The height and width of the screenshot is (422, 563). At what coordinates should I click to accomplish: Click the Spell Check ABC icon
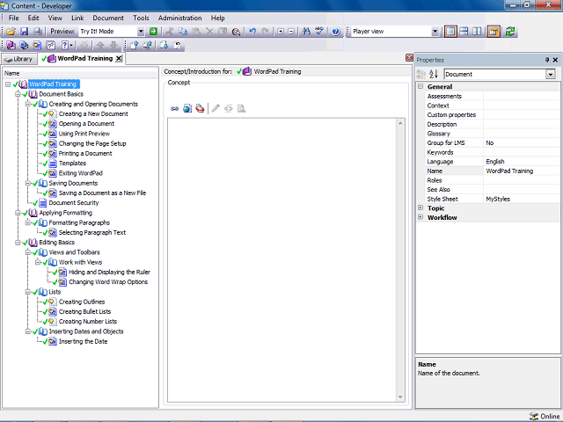click(318, 32)
